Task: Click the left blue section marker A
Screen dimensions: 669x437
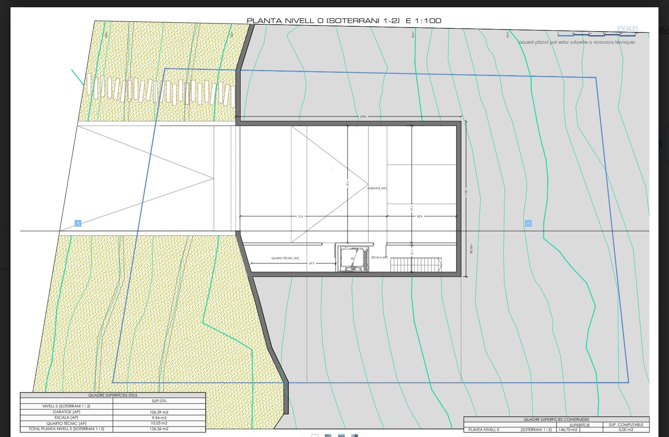Action: coord(78,223)
